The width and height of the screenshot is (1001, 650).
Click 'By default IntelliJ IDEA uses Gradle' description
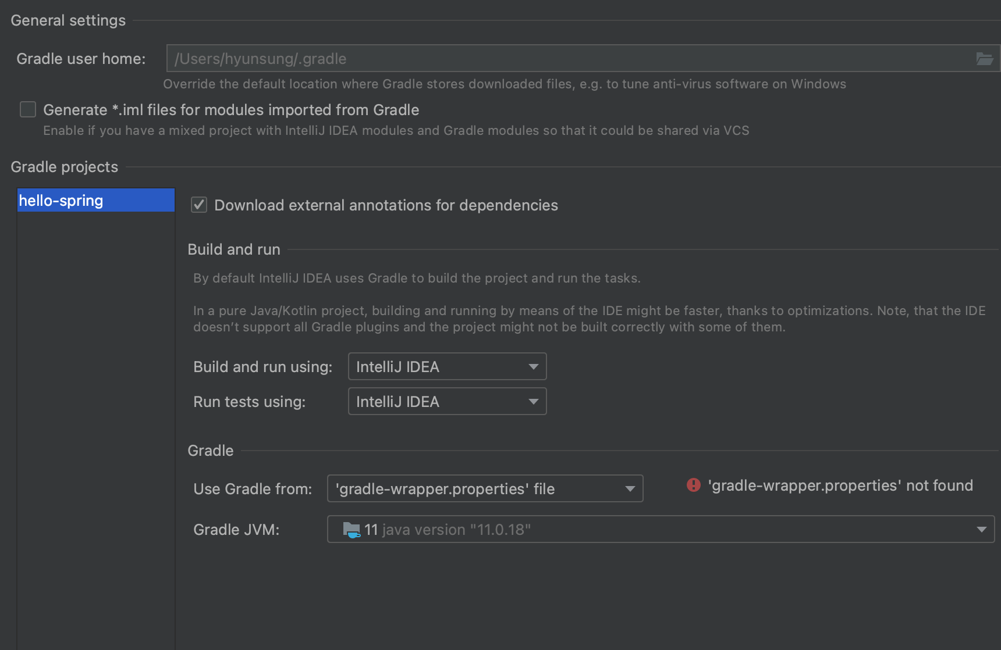(x=417, y=278)
